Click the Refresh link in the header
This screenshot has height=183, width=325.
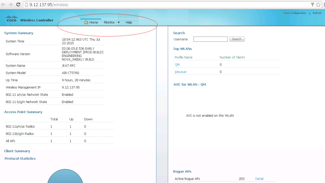point(317,13)
